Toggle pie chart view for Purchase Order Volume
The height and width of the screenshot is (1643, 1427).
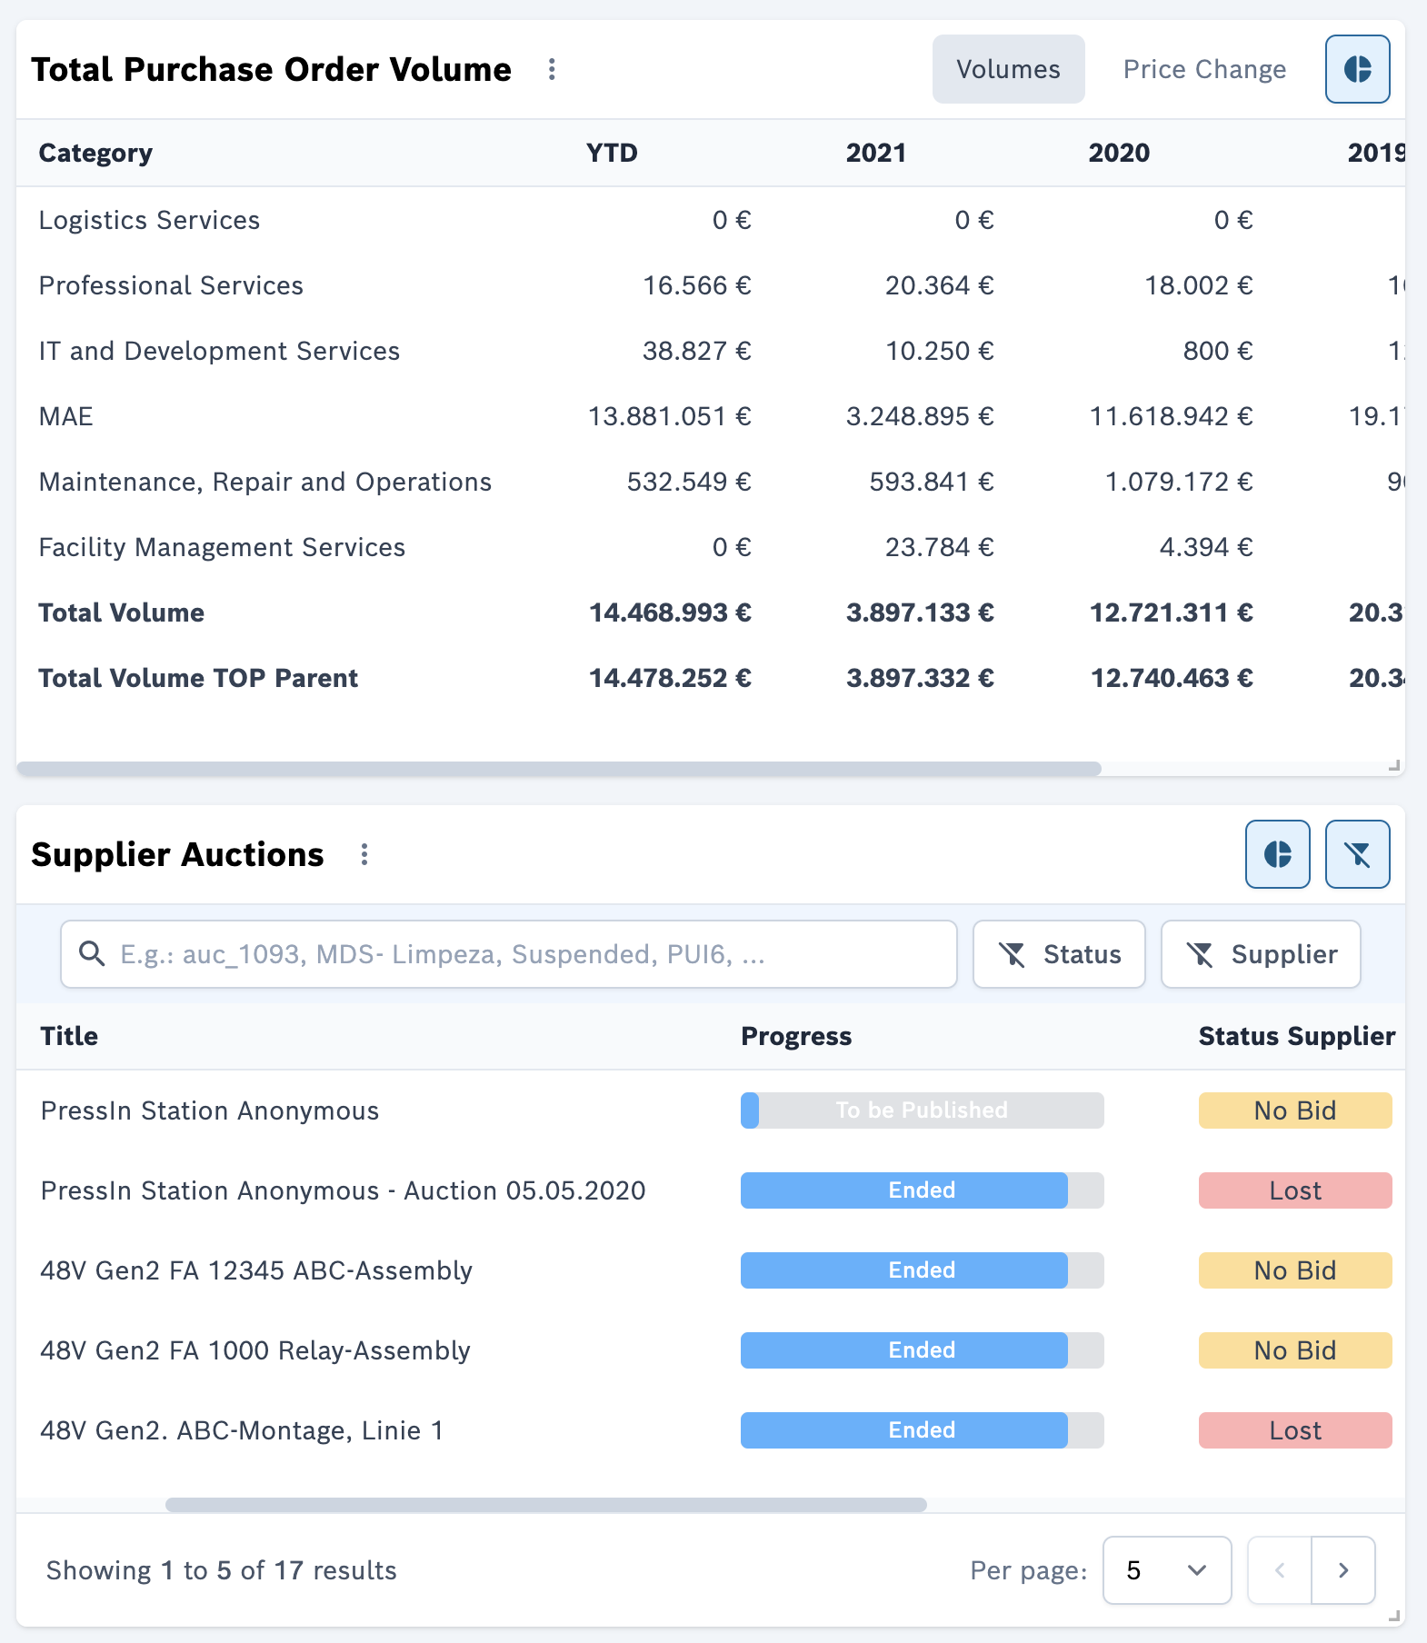1357,69
